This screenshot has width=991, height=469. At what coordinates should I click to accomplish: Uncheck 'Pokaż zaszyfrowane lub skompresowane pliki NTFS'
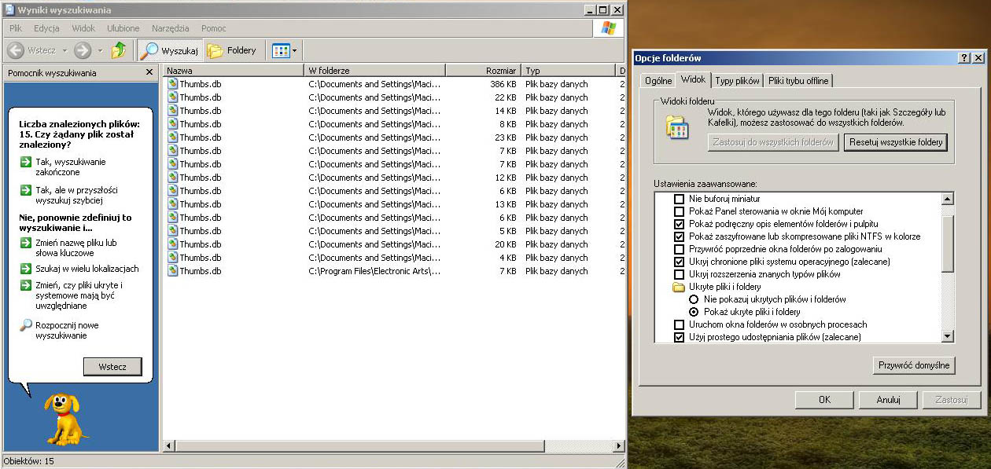point(680,236)
